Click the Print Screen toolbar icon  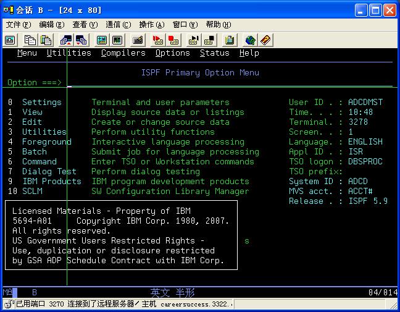pos(10,40)
